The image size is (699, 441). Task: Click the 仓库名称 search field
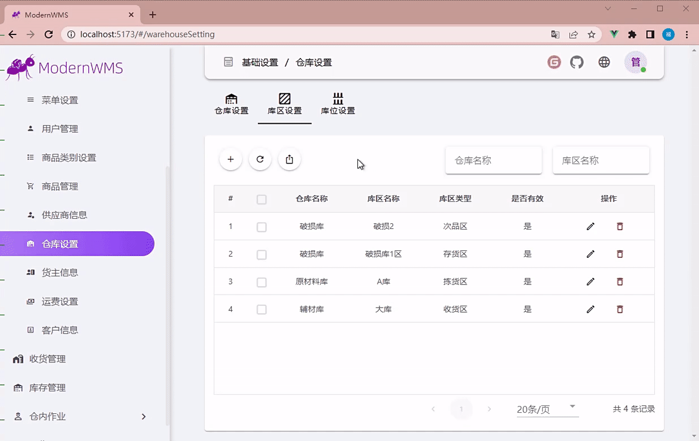click(x=494, y=161)
